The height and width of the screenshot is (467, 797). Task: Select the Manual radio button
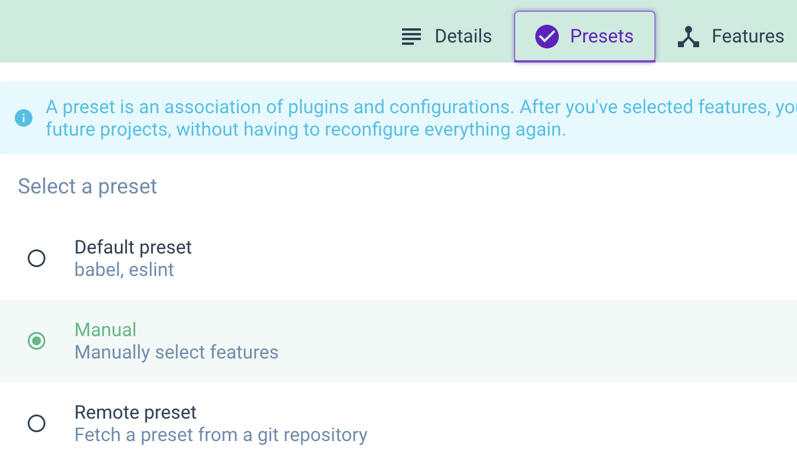(37, 341)
